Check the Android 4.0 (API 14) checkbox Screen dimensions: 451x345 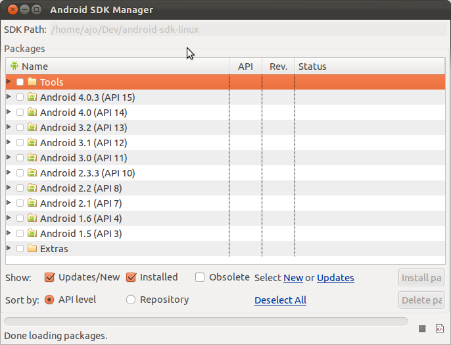point(20,112)
